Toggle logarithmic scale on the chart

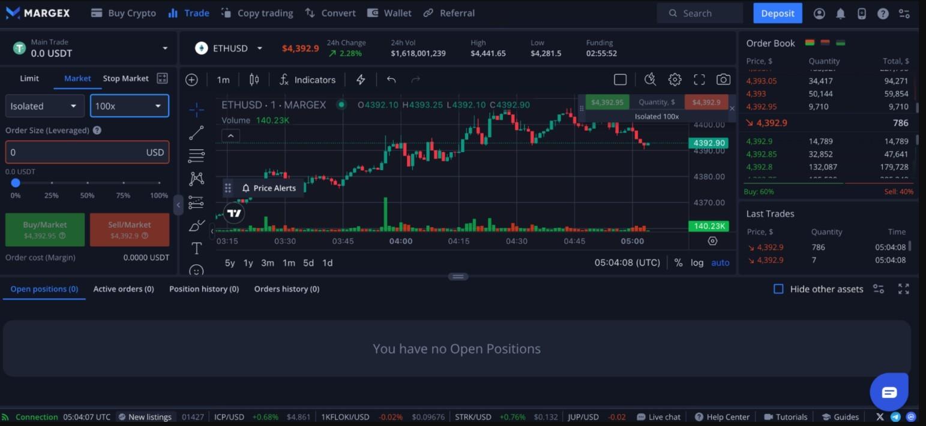pos(697,262)
